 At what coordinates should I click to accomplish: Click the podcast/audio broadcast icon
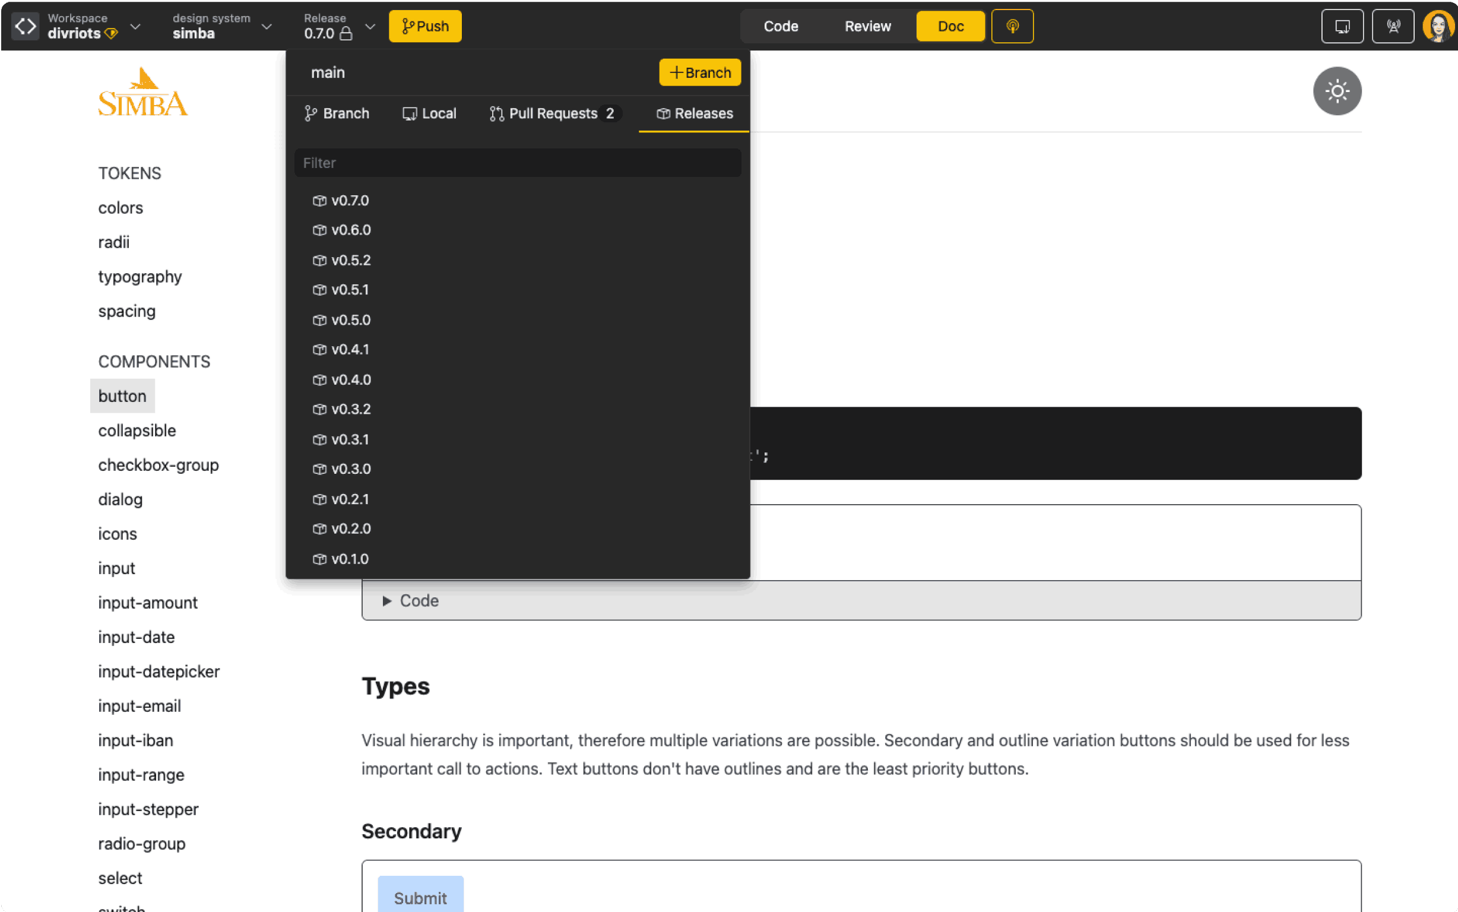(x=1013, y=26)
